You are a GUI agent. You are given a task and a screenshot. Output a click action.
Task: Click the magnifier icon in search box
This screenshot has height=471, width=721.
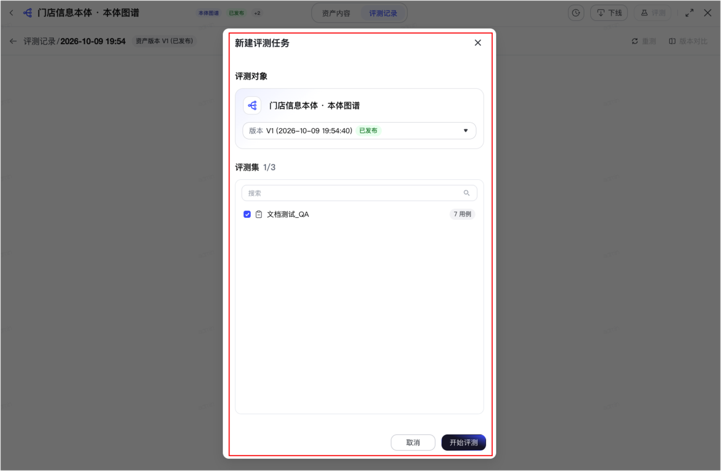[466, 193]
